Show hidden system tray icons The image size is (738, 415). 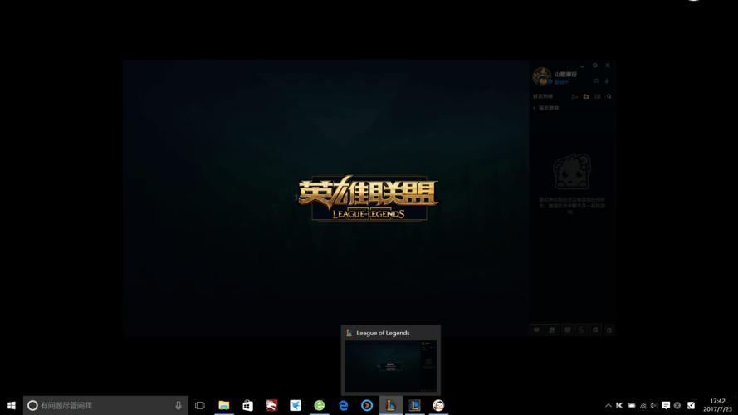[x=608, y=405]
